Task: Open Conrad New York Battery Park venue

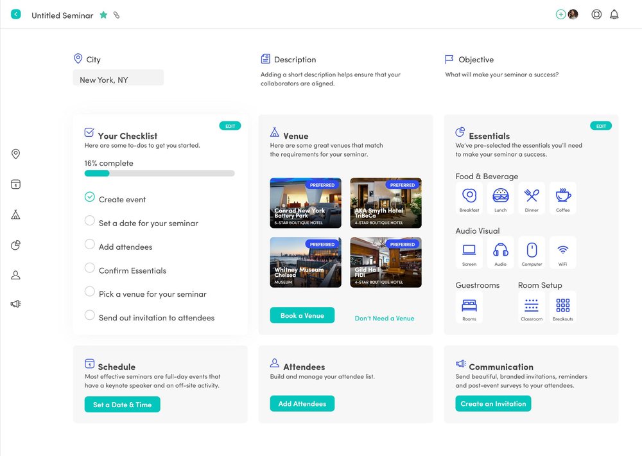Action: pyautogui.click(x=306, y=203)
